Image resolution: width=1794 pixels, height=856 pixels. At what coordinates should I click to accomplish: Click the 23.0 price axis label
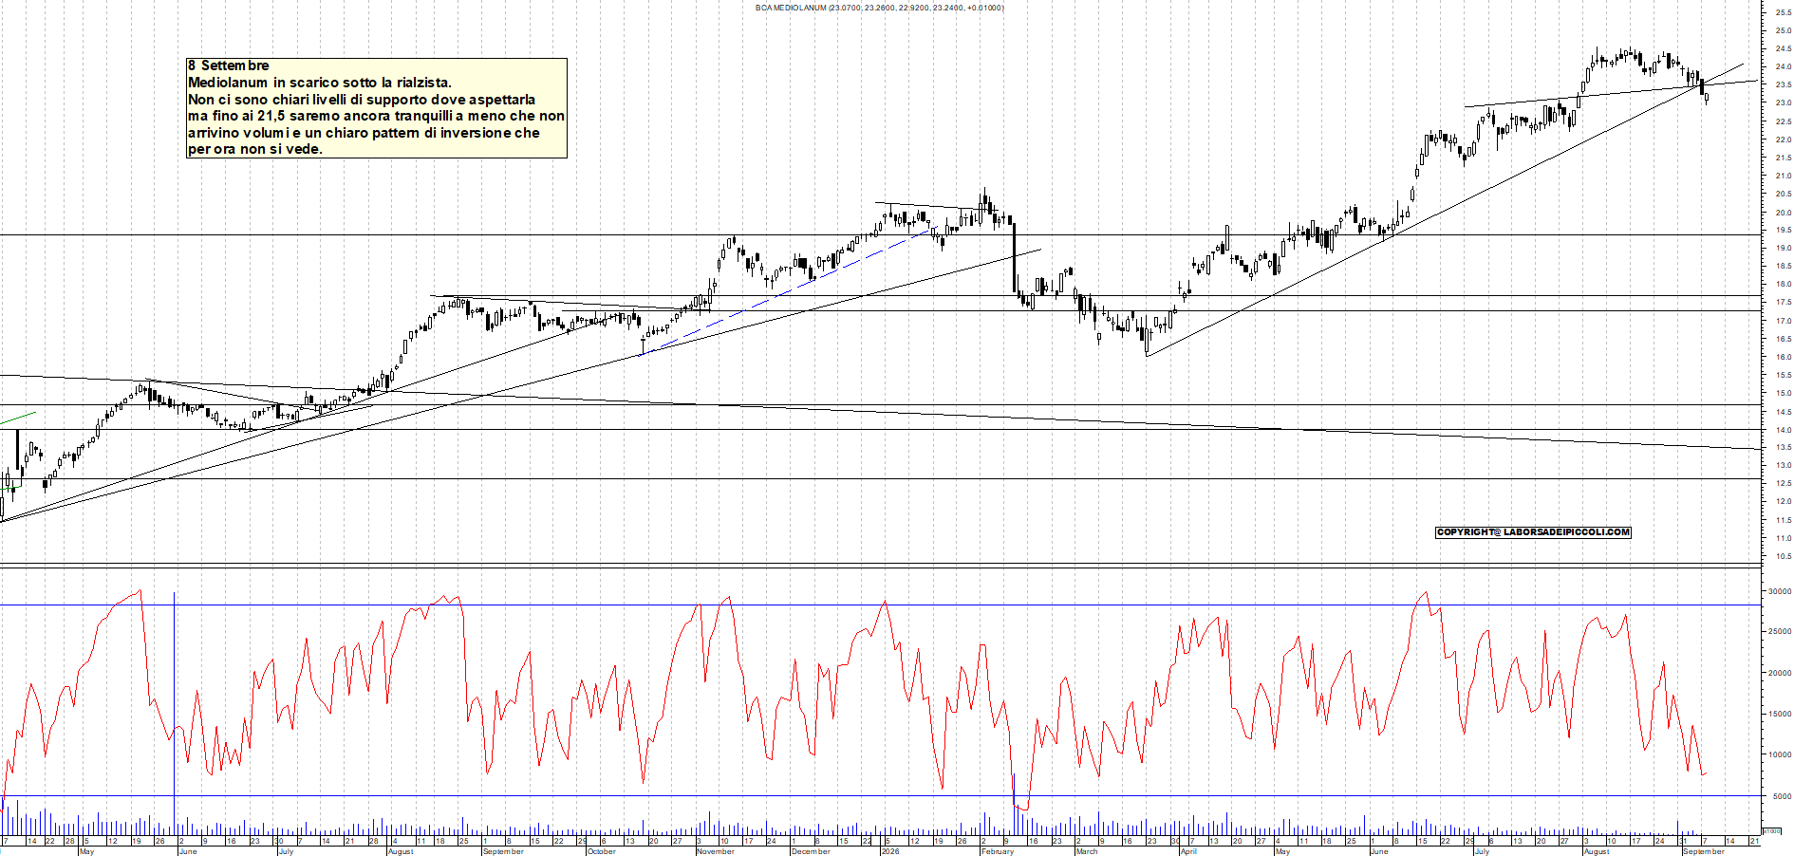pos(1783,102)
